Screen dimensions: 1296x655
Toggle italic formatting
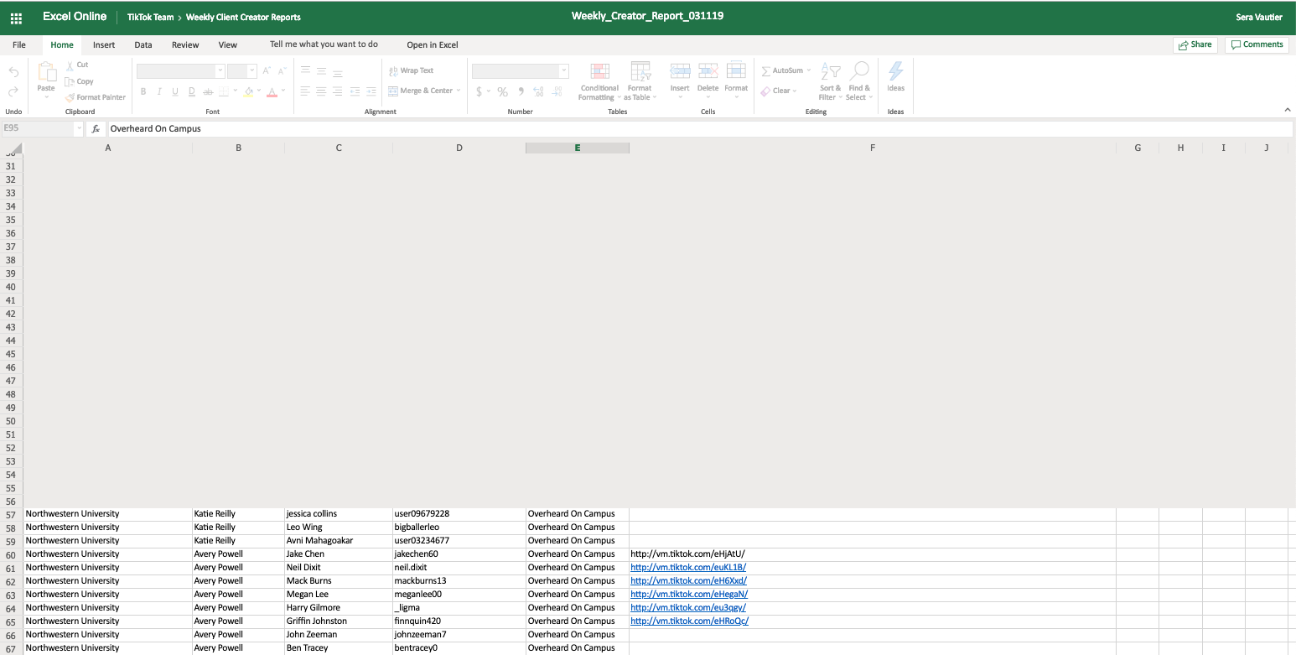159,91
